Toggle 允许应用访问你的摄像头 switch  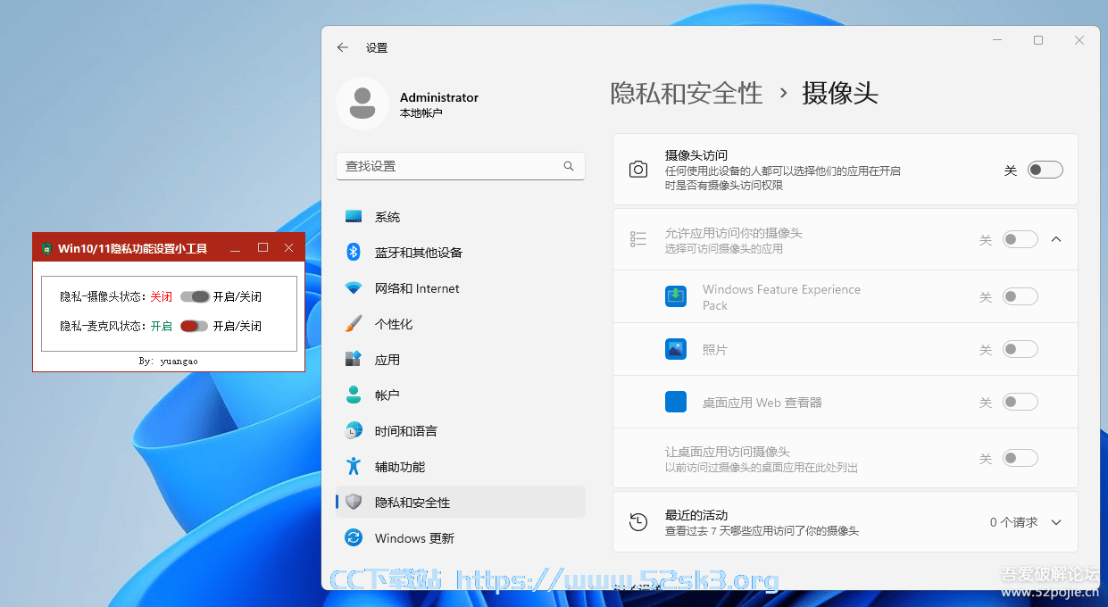click(1021, 239)
